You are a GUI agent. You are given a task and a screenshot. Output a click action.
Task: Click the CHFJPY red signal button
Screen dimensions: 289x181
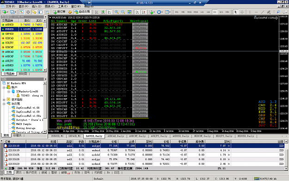pos(140,48)
